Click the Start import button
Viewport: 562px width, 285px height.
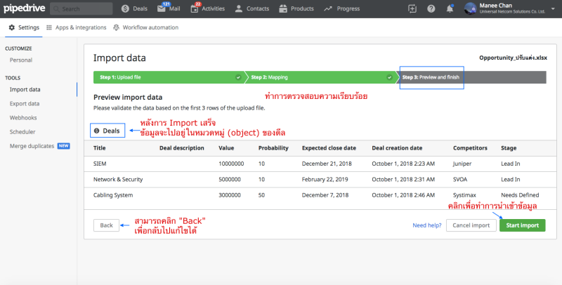(522, 225)
